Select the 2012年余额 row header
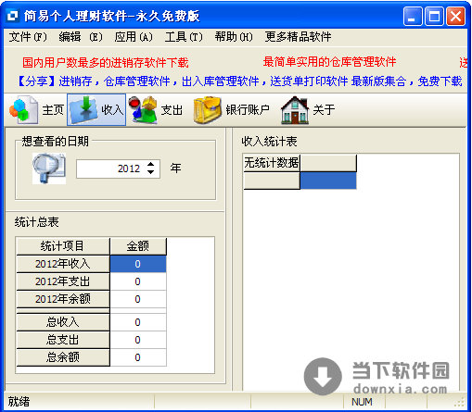Screen dimensions: 472x412 63,299
